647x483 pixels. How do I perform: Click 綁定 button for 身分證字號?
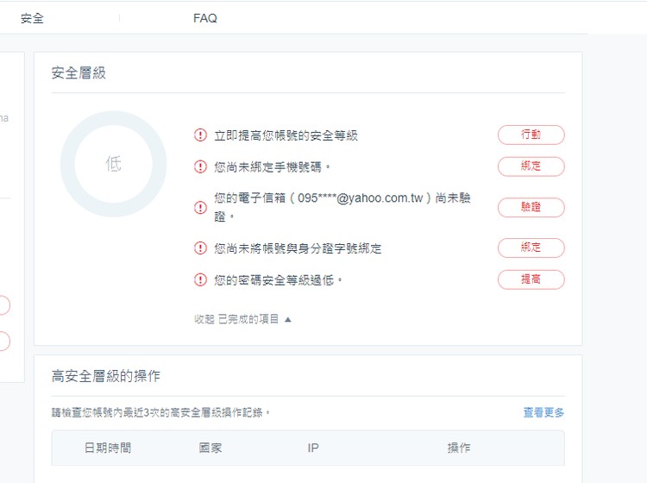[x=531, y=248]
